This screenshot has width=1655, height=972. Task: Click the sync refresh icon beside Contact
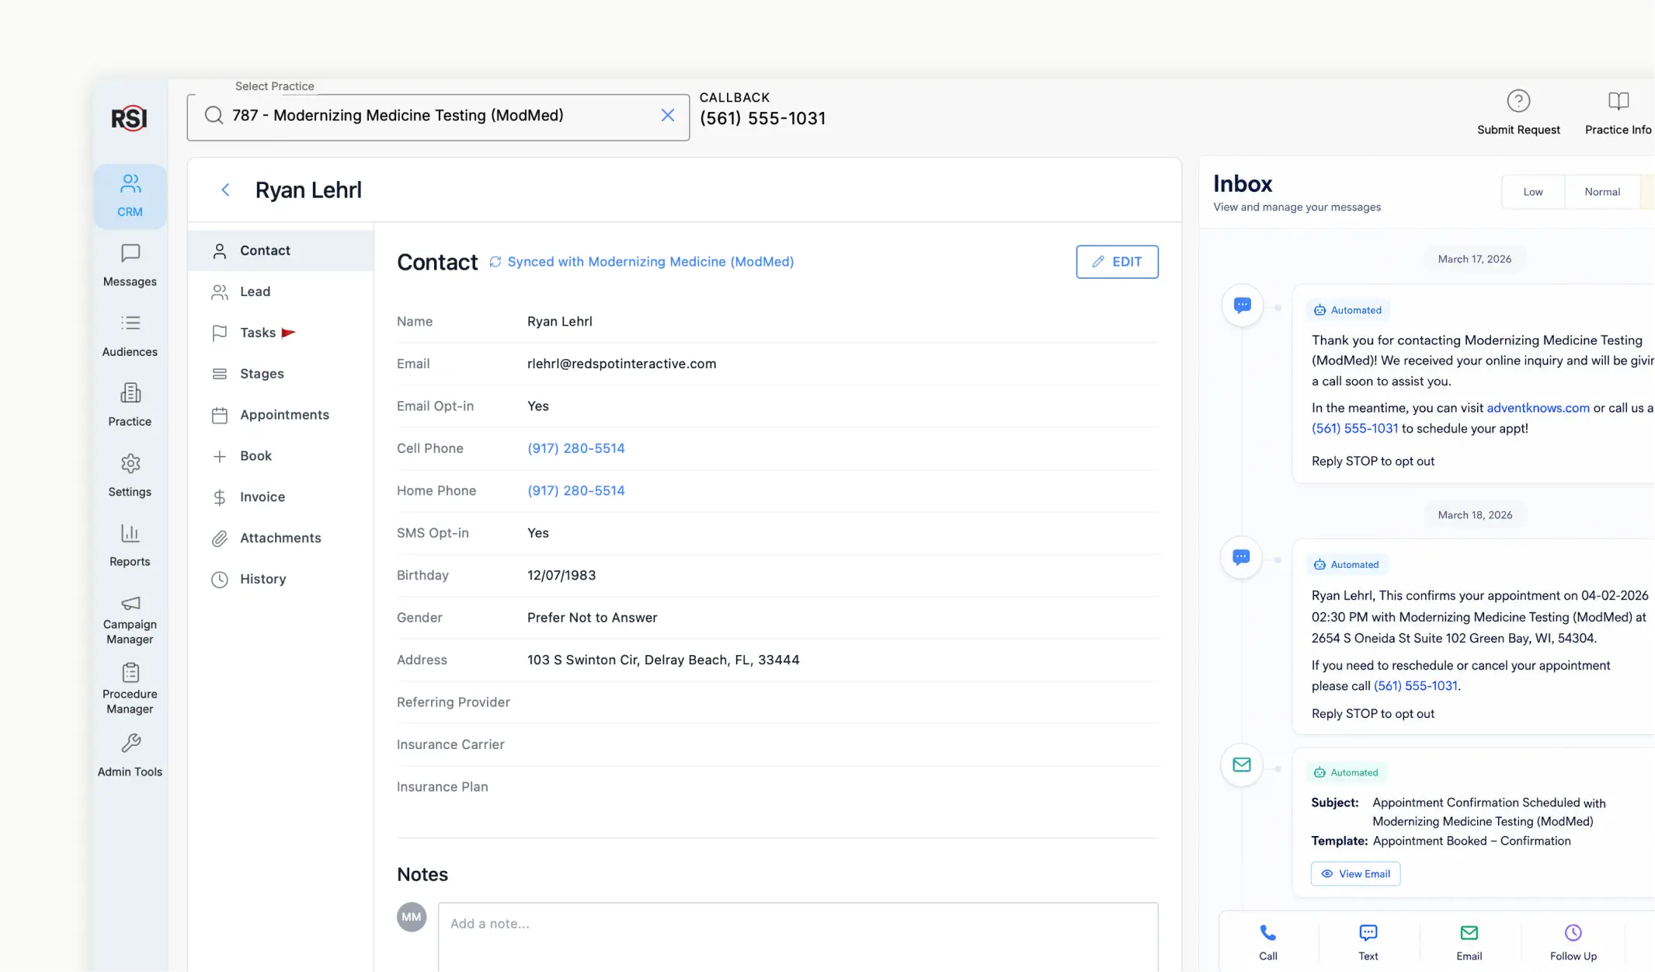point(495,262)
